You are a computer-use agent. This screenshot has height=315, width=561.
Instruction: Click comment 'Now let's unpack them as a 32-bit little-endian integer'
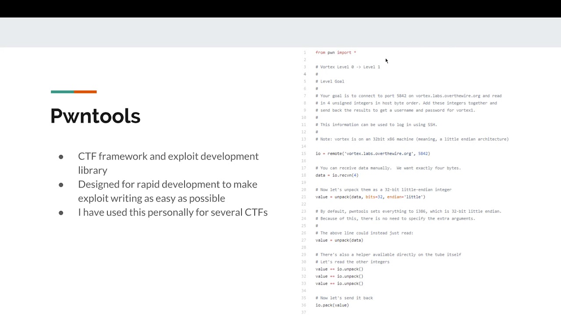383,190
